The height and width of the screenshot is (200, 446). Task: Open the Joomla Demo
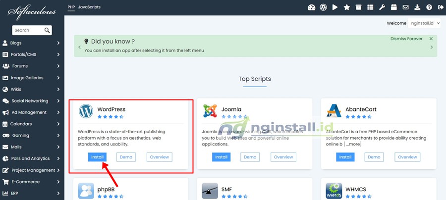pyautogui.click(x=250, y=157)
